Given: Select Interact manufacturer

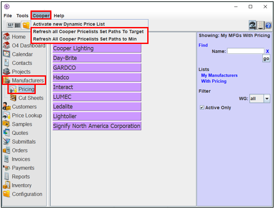Looking at the screenshot, I should pyautogui.click(x=97, y=87).
